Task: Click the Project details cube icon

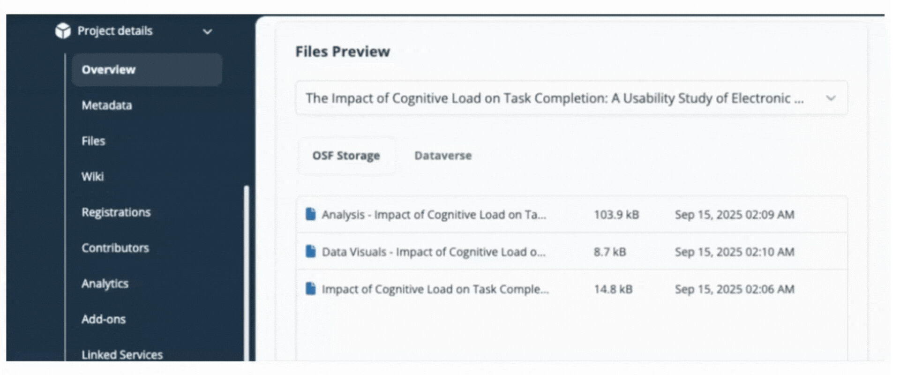Action: coord(63,31)
